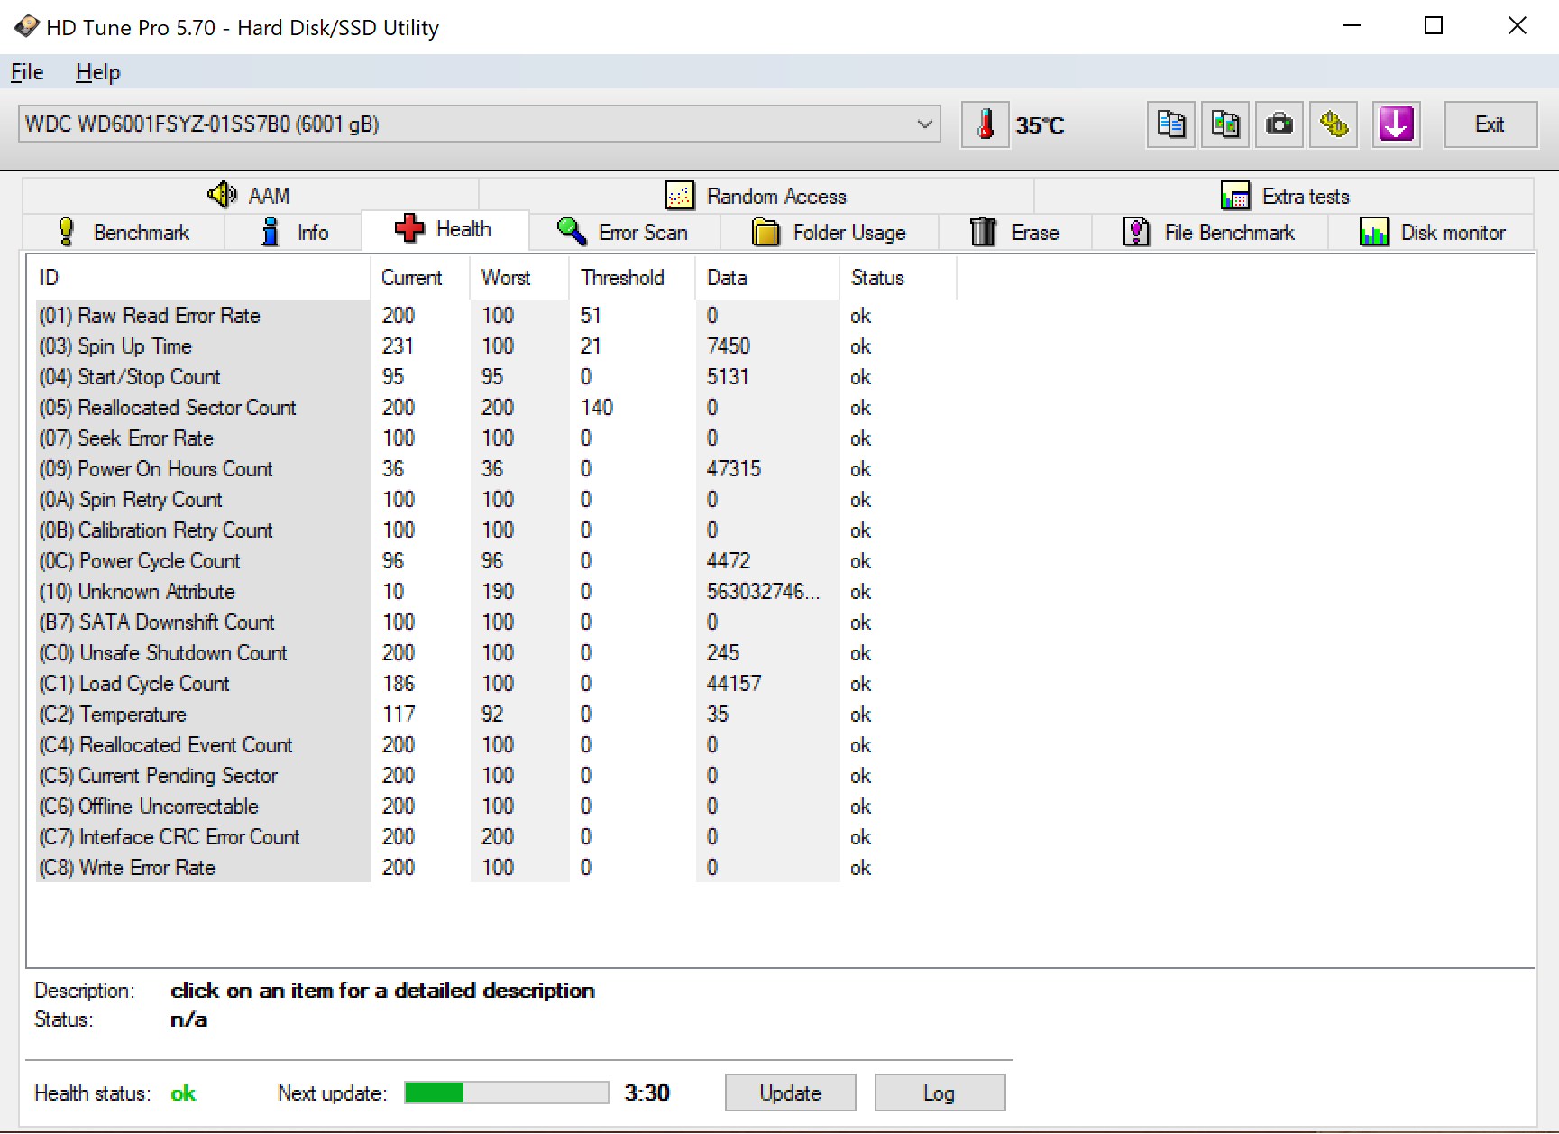Click the Data column header
Viewport: 1559px width, 1134px height.
(767, 278)
